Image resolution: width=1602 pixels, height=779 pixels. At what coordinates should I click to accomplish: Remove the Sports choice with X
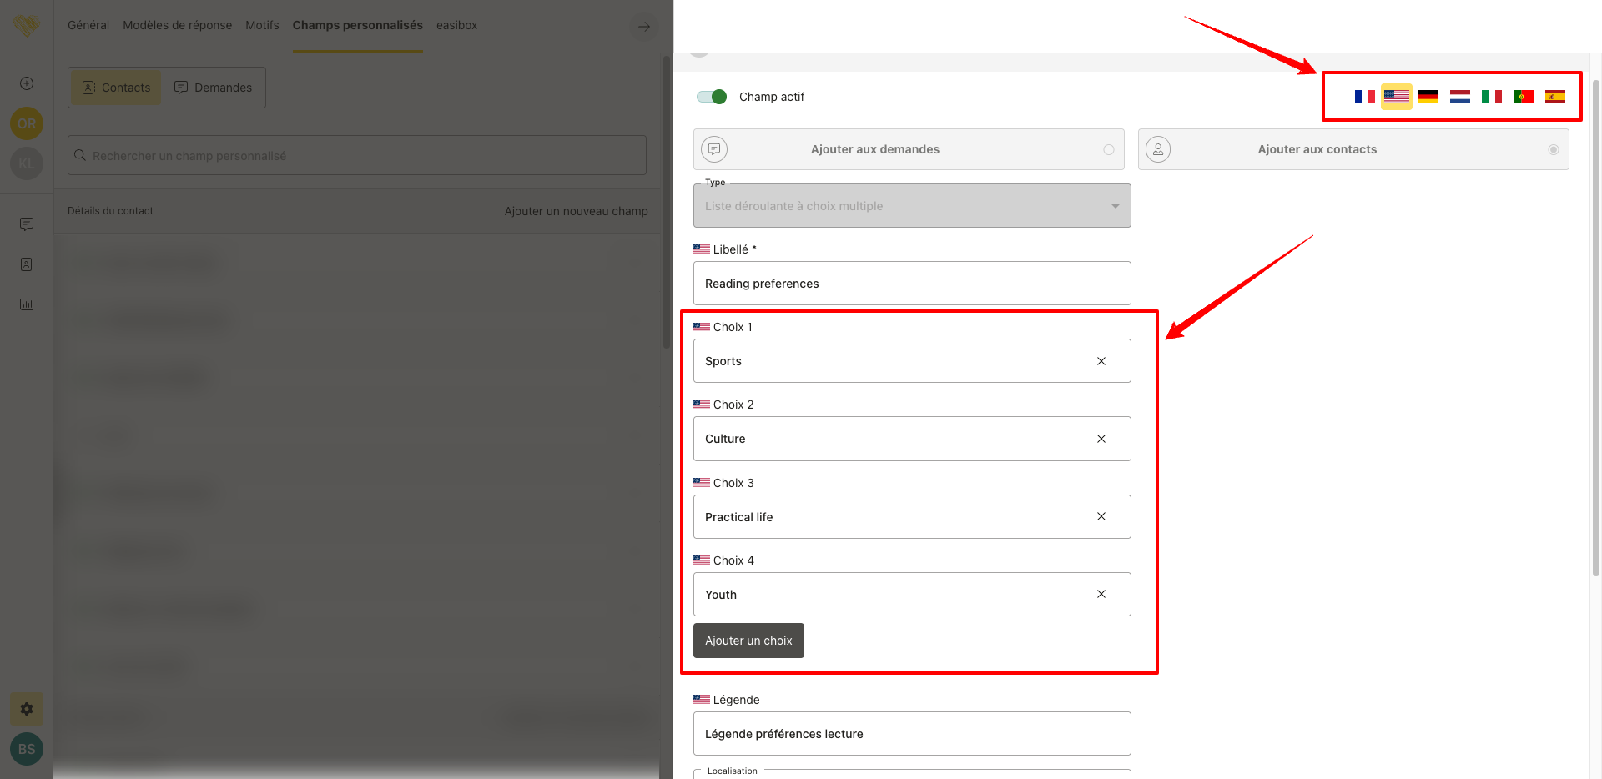coord(1101,361)
